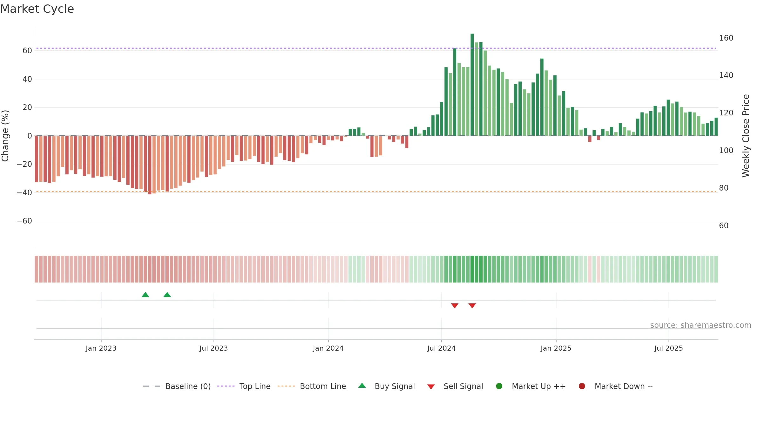Click the Jan 2023 axis label
Screen dimensions: 762x428
101,348
